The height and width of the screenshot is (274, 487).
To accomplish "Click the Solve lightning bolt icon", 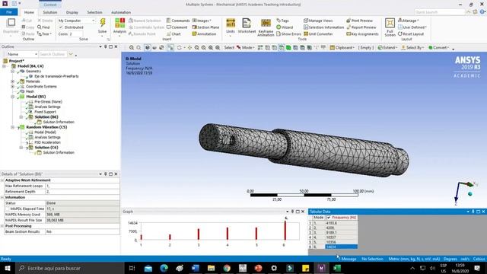I will [103, 23].
